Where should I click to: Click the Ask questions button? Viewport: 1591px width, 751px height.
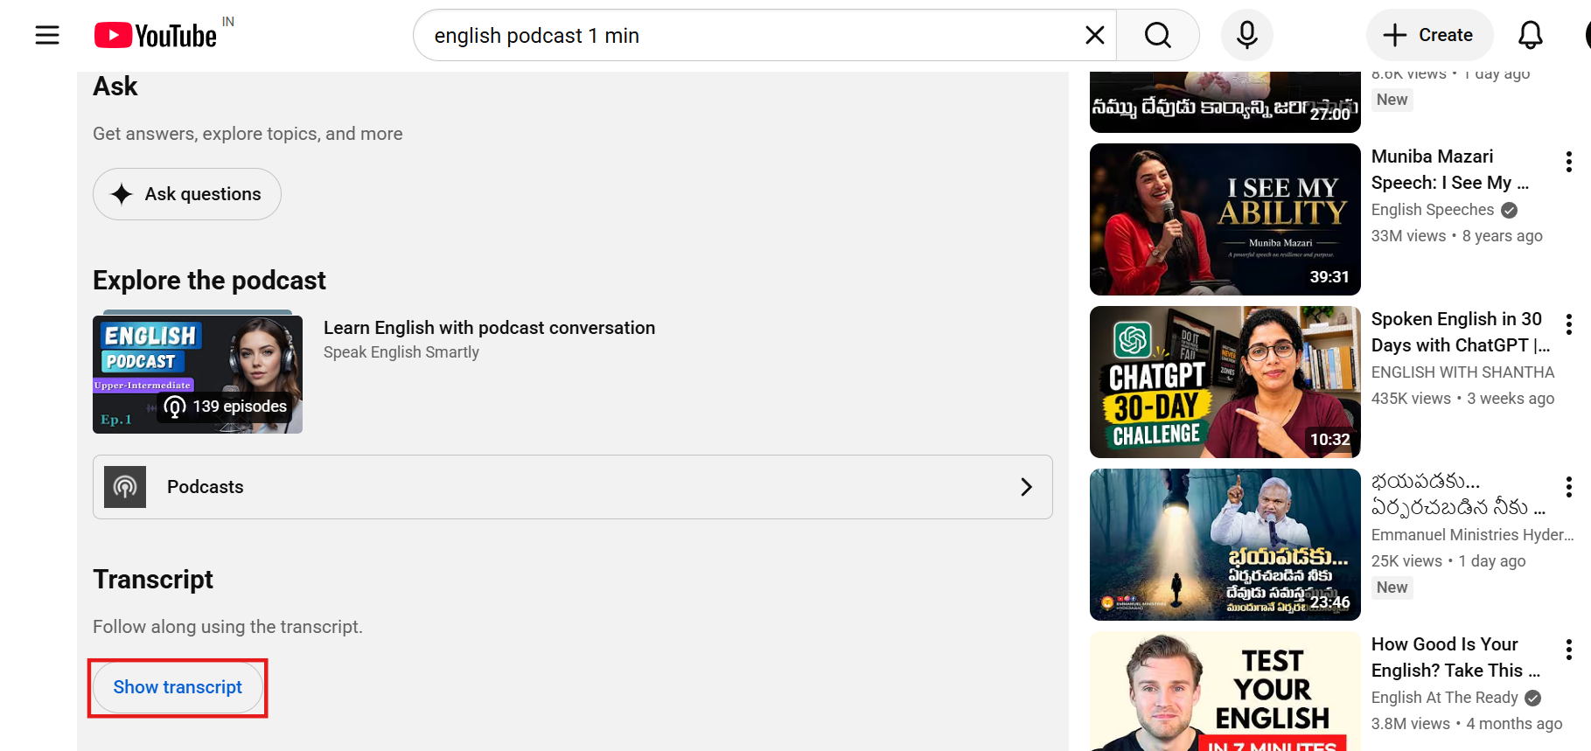tap(187, 194)
